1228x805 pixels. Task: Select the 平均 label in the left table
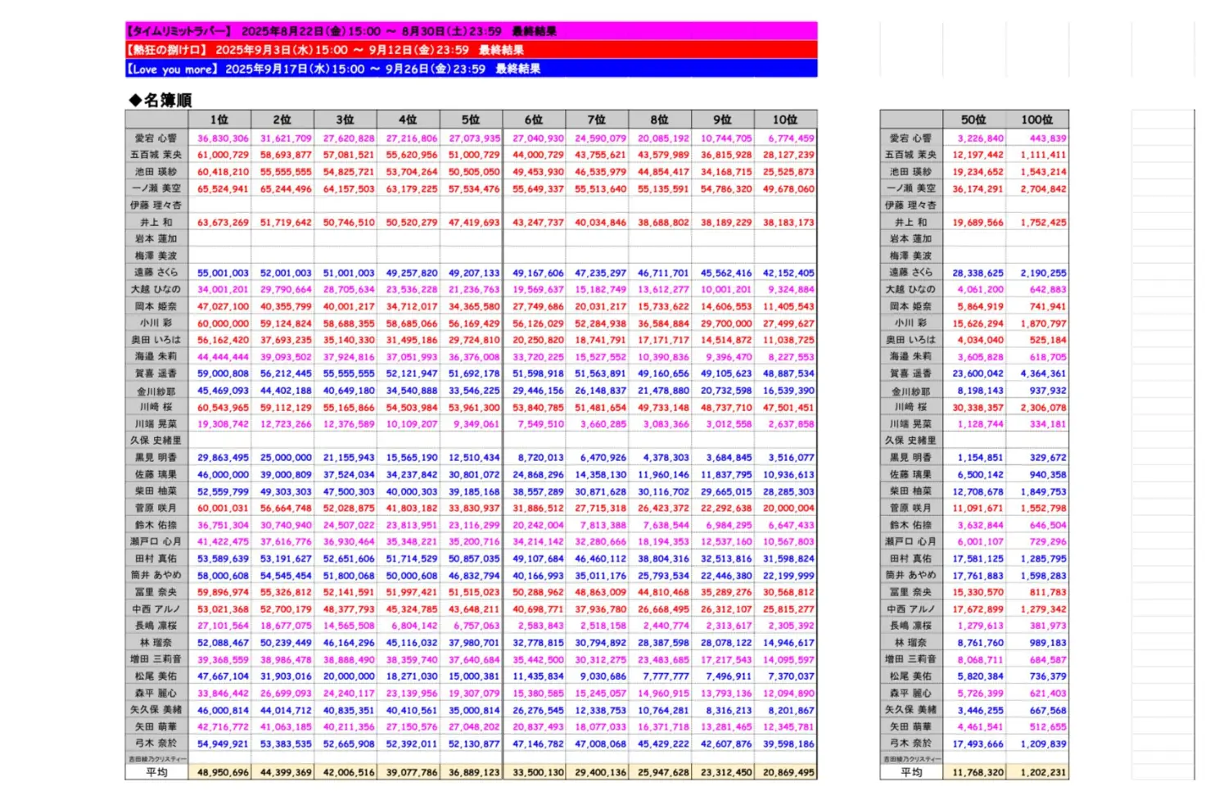click(x=156, y=772)
